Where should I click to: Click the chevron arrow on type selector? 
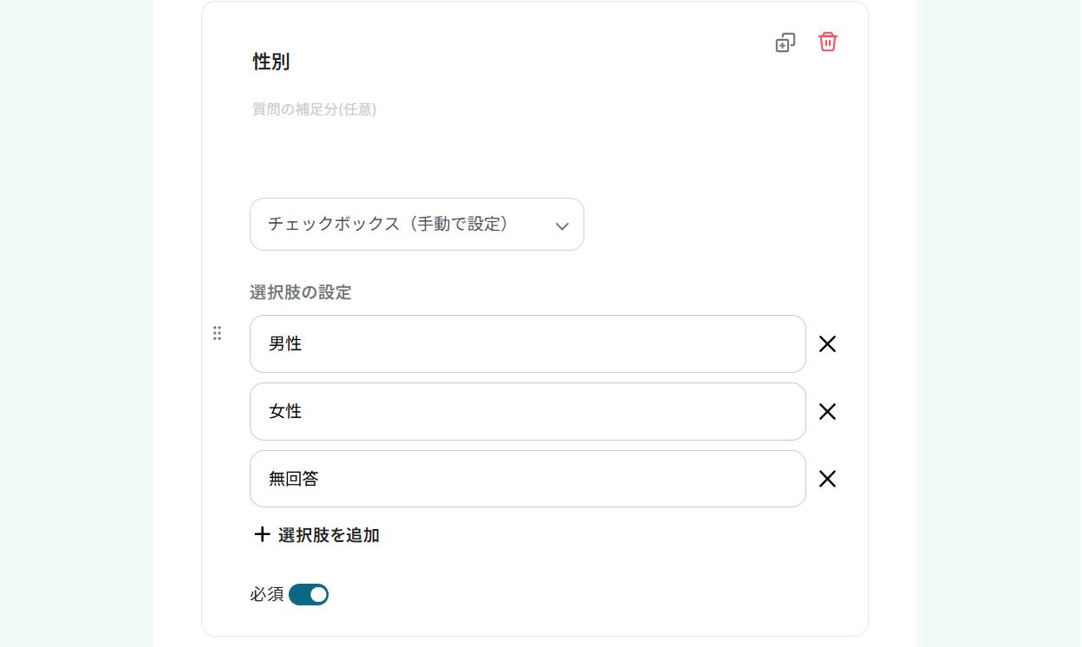pyautogui.click(x=562, y=226)
